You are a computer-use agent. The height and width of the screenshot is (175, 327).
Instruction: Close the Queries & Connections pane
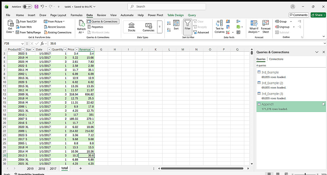324,52
